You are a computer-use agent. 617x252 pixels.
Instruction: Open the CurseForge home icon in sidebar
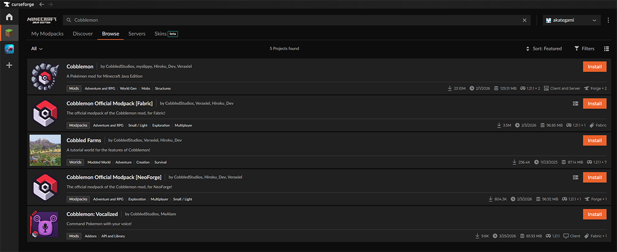9,17
